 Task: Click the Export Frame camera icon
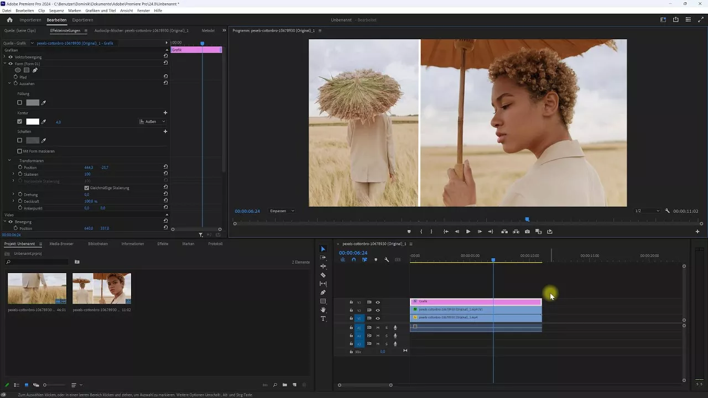(x=527, y=232)
